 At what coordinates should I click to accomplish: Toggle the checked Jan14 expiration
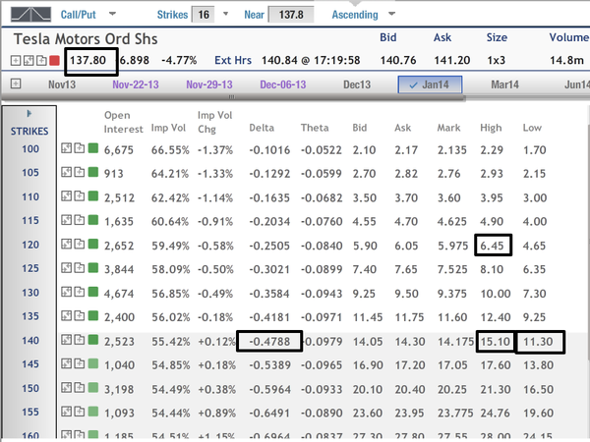430,84
